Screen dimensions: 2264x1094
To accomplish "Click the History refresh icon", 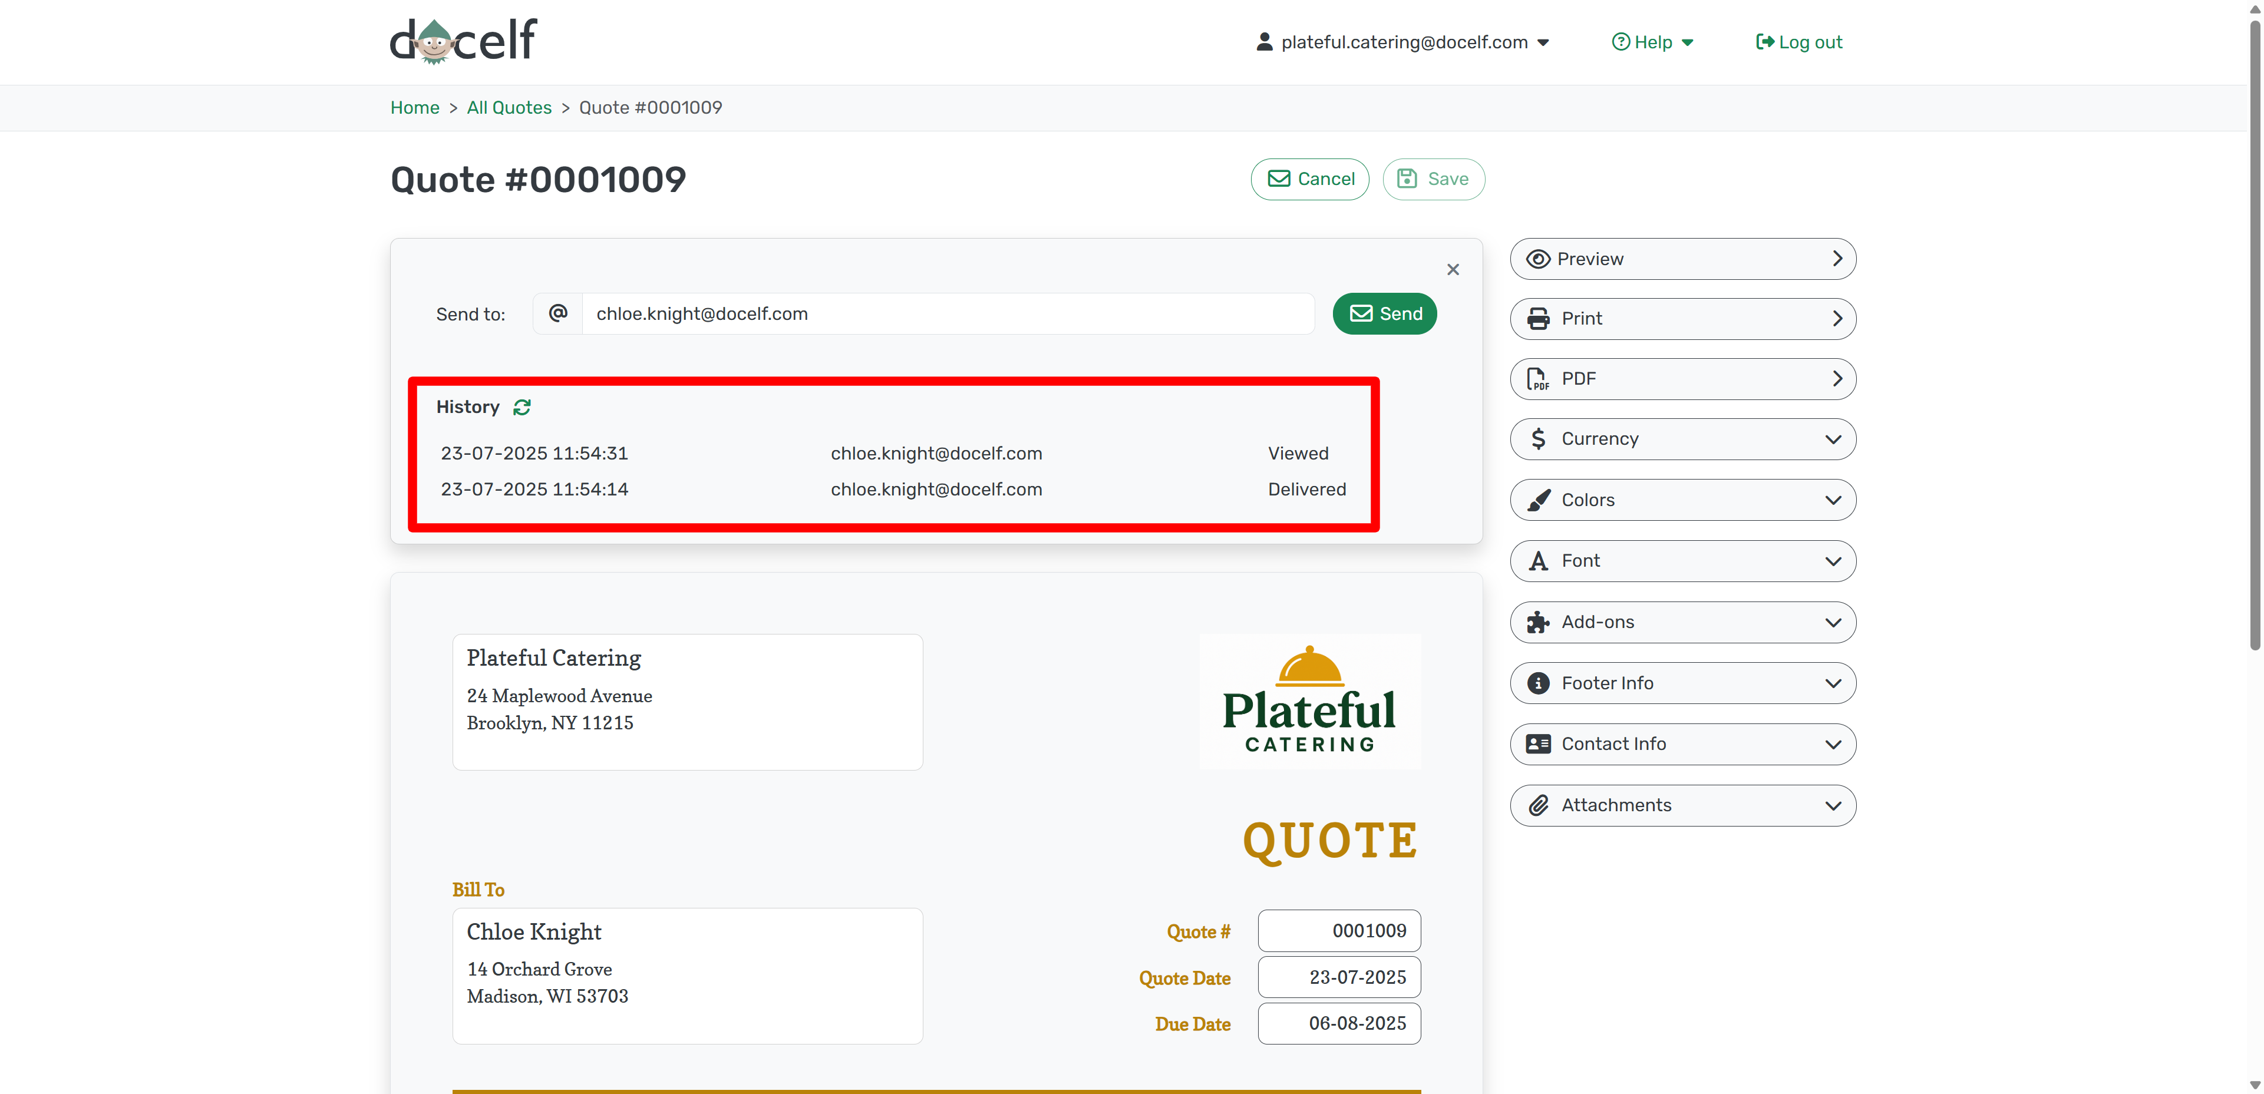I will 522,407.
